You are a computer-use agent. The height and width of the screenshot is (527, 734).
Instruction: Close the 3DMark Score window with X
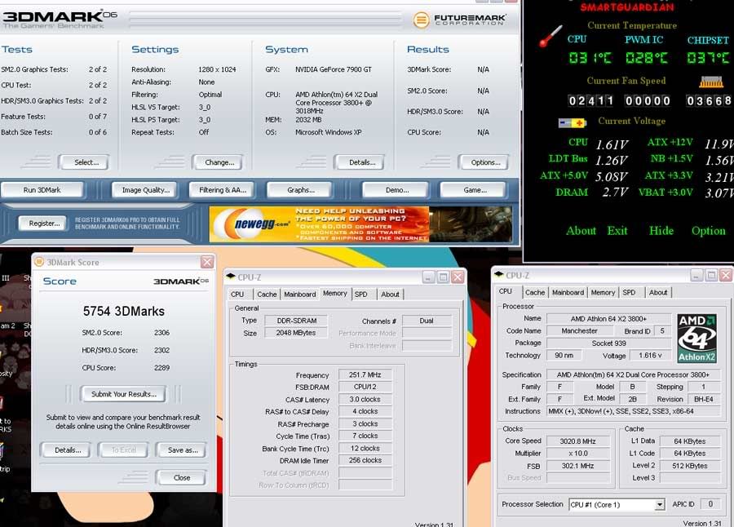[207, 262]
